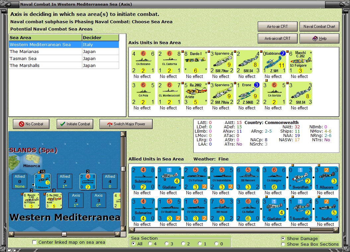Select The Marshalls sea area row

tap(64, 65)
